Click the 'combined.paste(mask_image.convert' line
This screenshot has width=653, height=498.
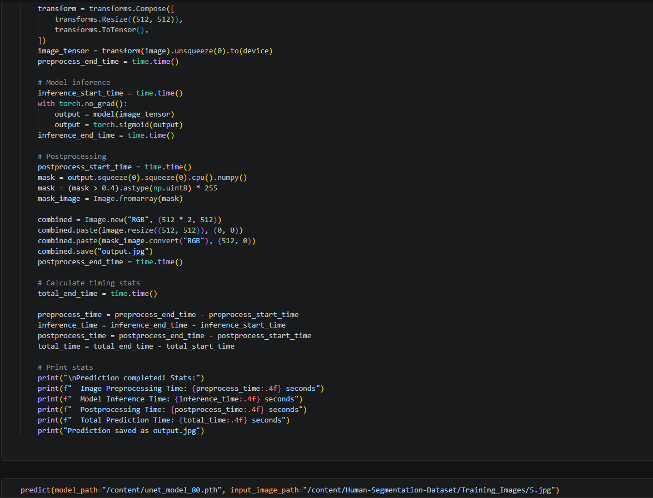click(x=147, y=241)
